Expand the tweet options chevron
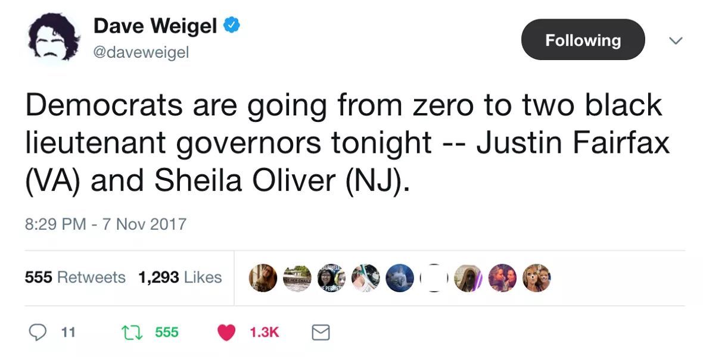This screenshot has width=703, height=357. pos(675,40)
